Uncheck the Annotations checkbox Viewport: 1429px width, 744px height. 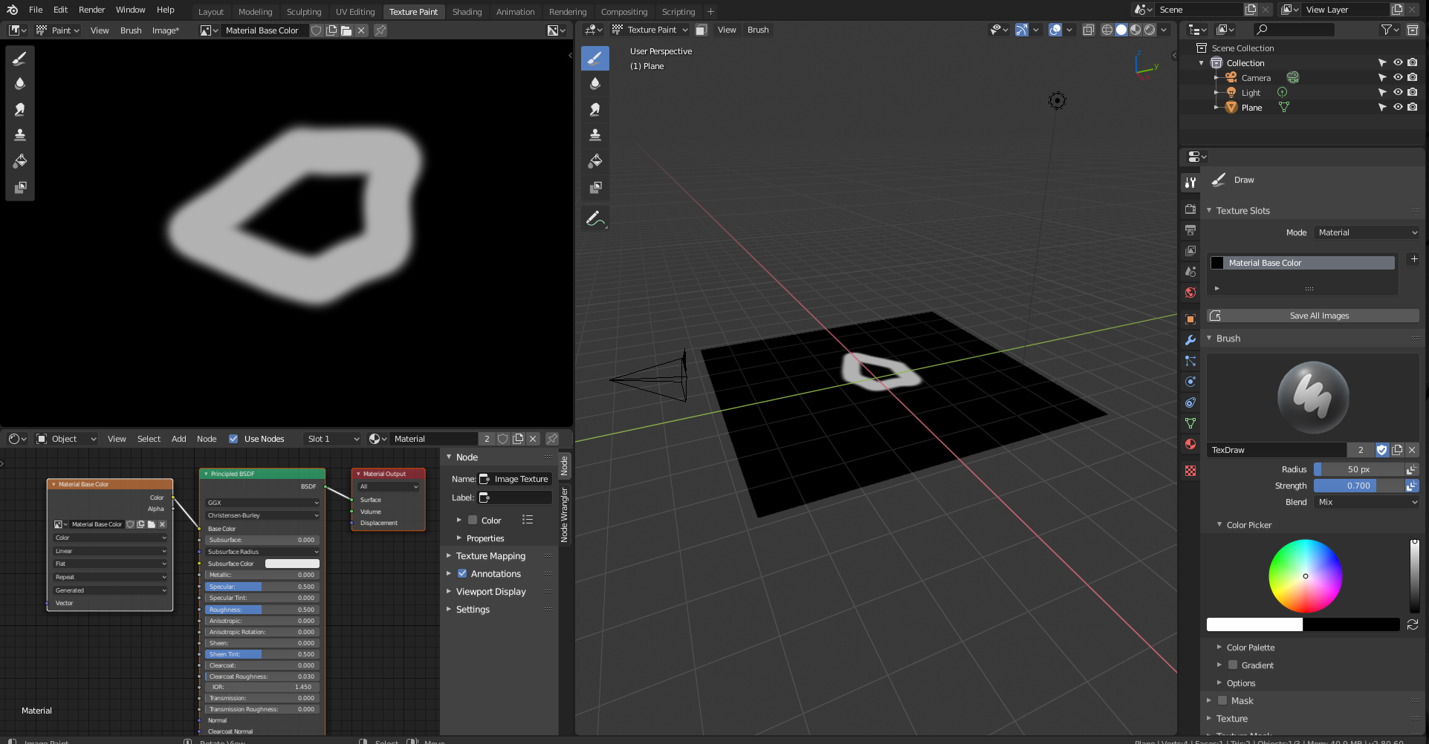pyautogui.click(x=463, y=573)
